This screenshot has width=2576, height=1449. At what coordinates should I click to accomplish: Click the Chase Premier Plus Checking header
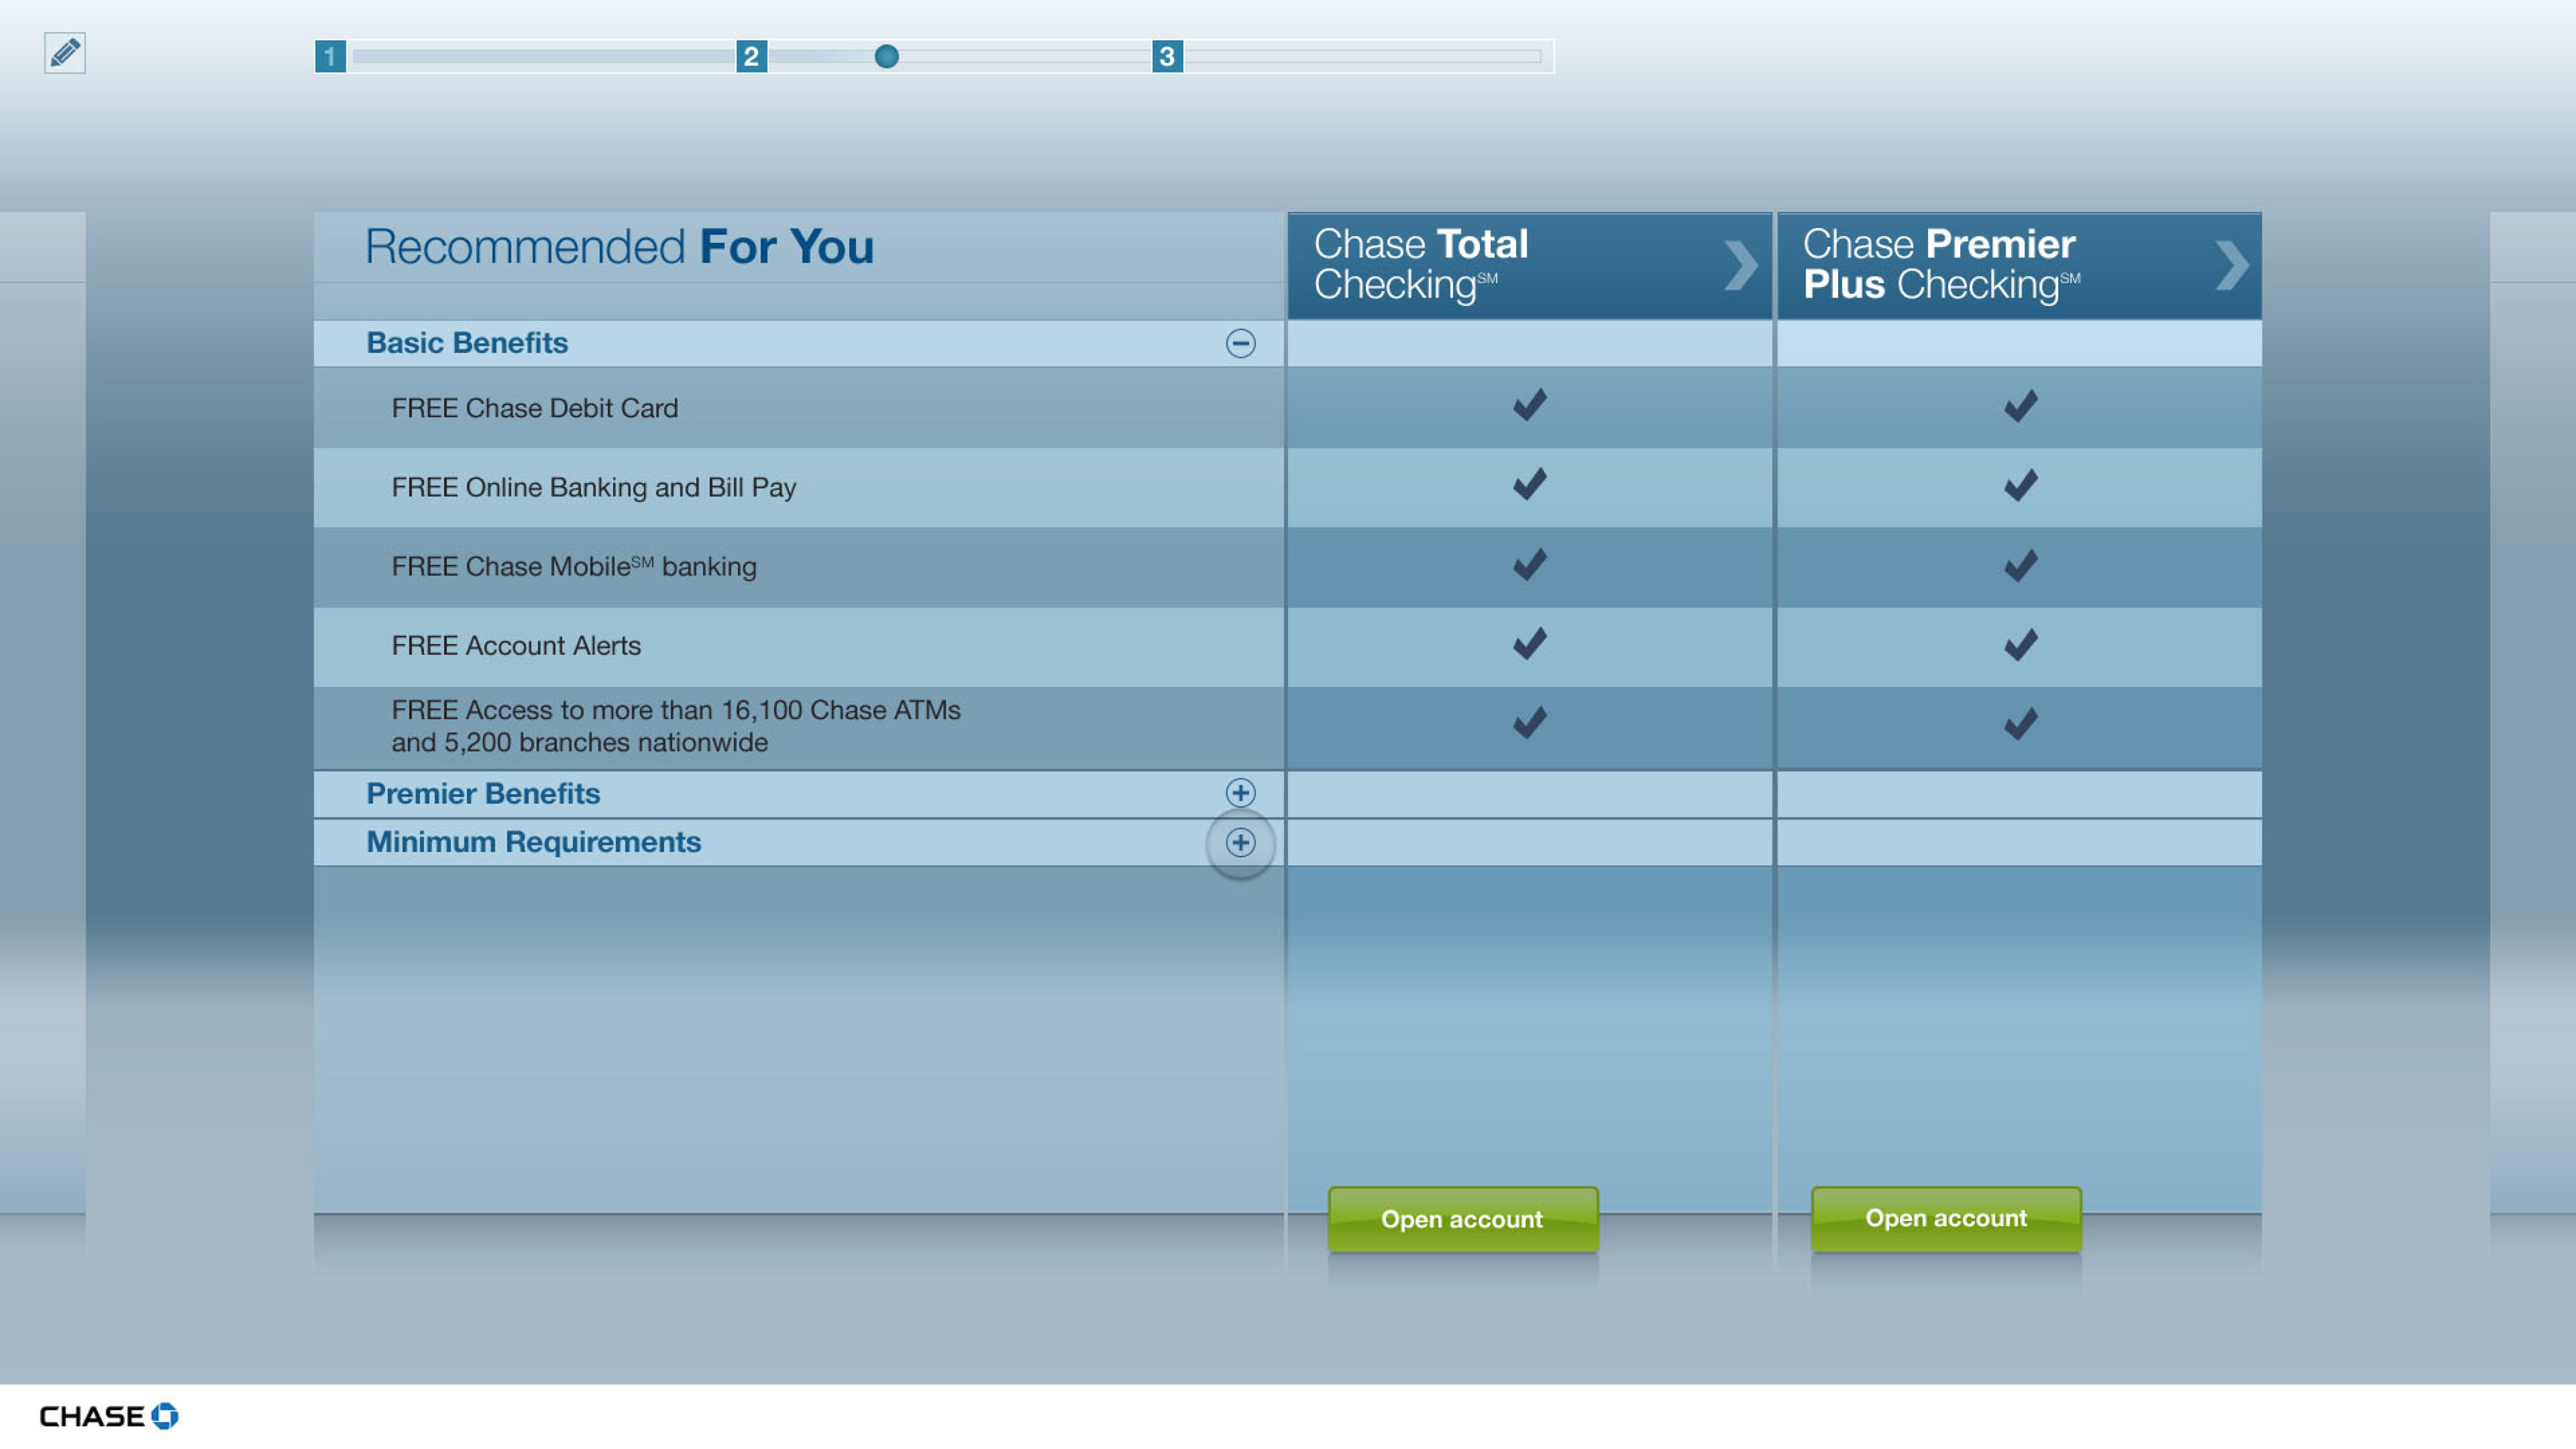2019,265
